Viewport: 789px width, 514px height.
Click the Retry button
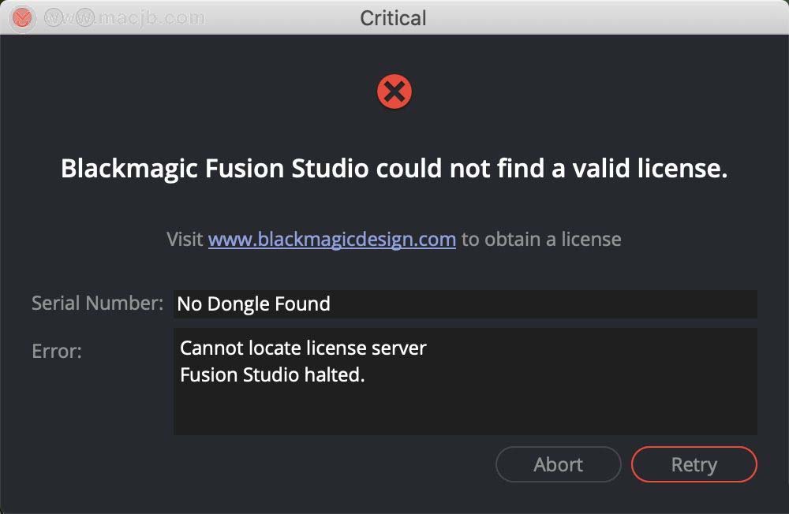click(x=694, y=464)
